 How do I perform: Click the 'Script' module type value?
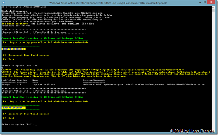point(6,84)
